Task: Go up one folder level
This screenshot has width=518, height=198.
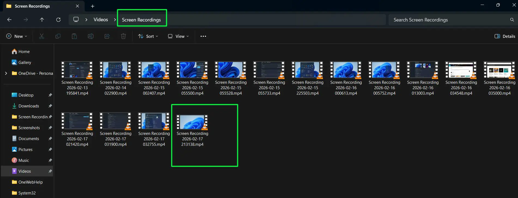Action: pos(42,20)
